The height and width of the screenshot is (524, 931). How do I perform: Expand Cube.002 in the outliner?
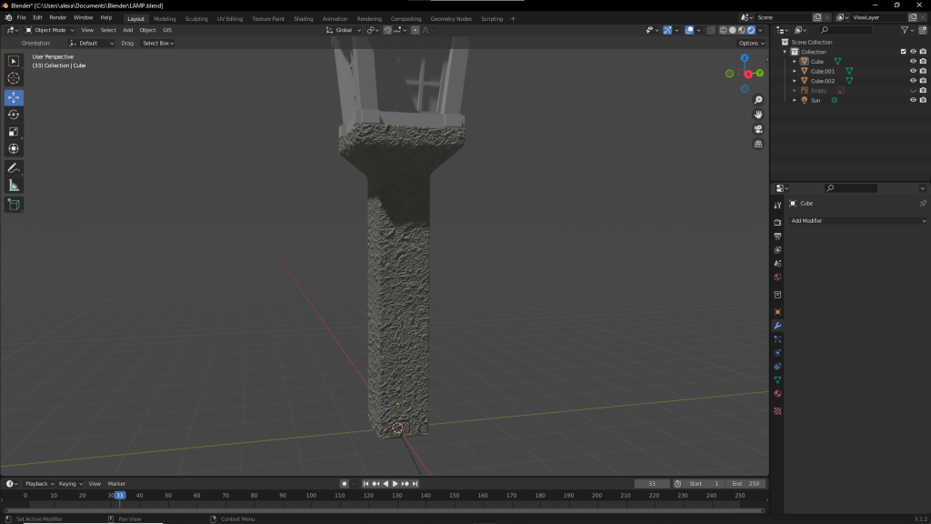795,81
